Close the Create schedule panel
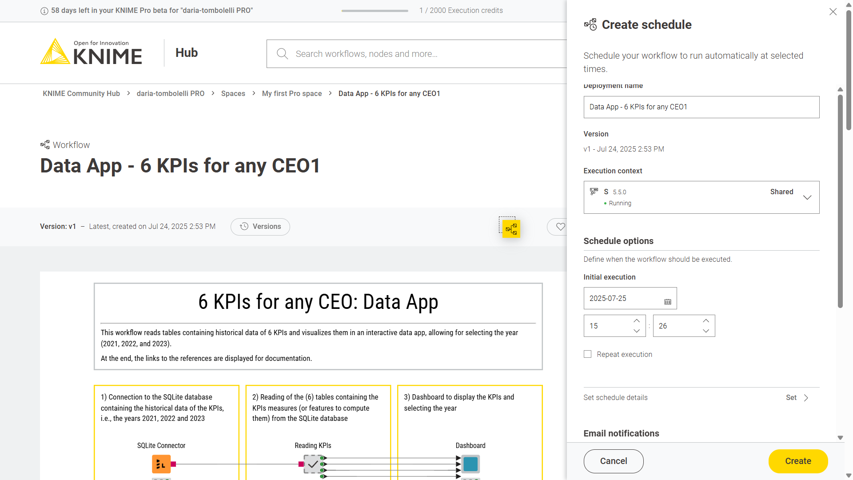The height and width of the screenshot is (480, 853). (x=833, y=12)
